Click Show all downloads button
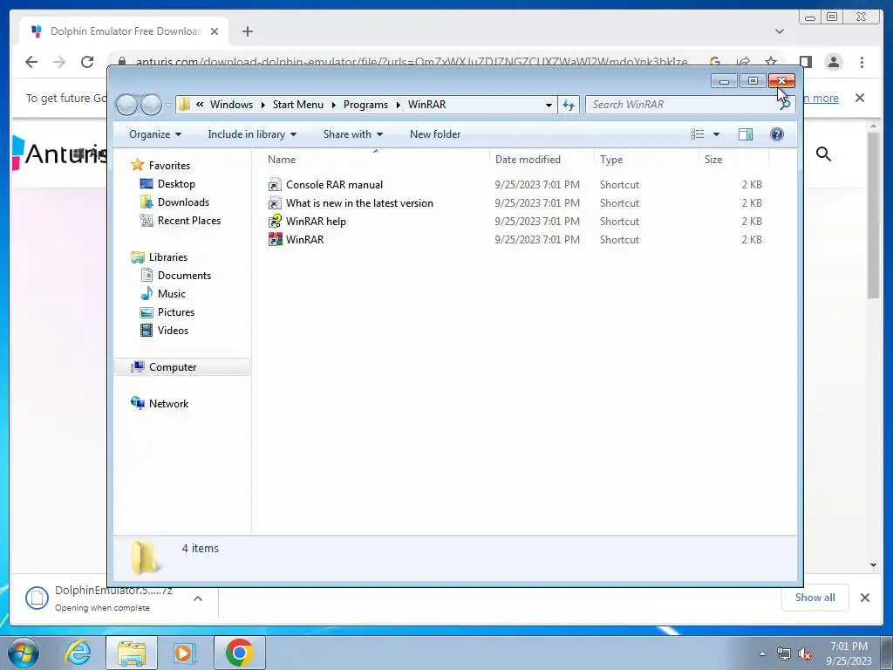The height and width of the screenshot is (670, 893). (815, 598)
